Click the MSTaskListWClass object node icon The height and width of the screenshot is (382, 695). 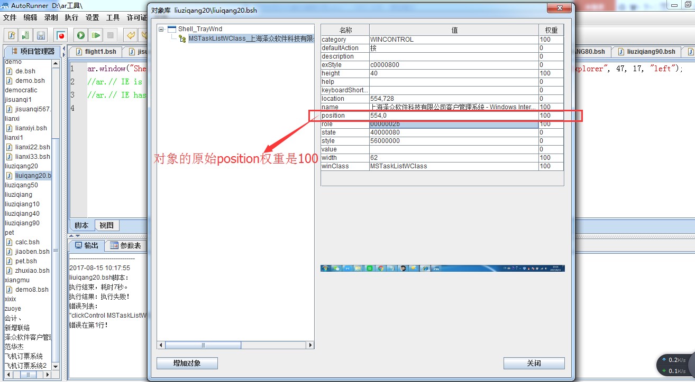(x=182, y=39)
